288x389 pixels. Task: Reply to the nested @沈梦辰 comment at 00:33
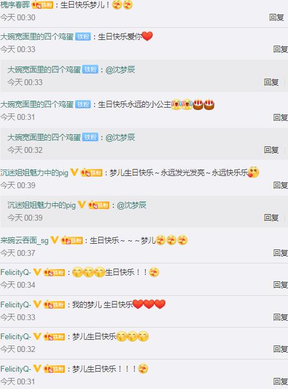(x=271, y=82)
